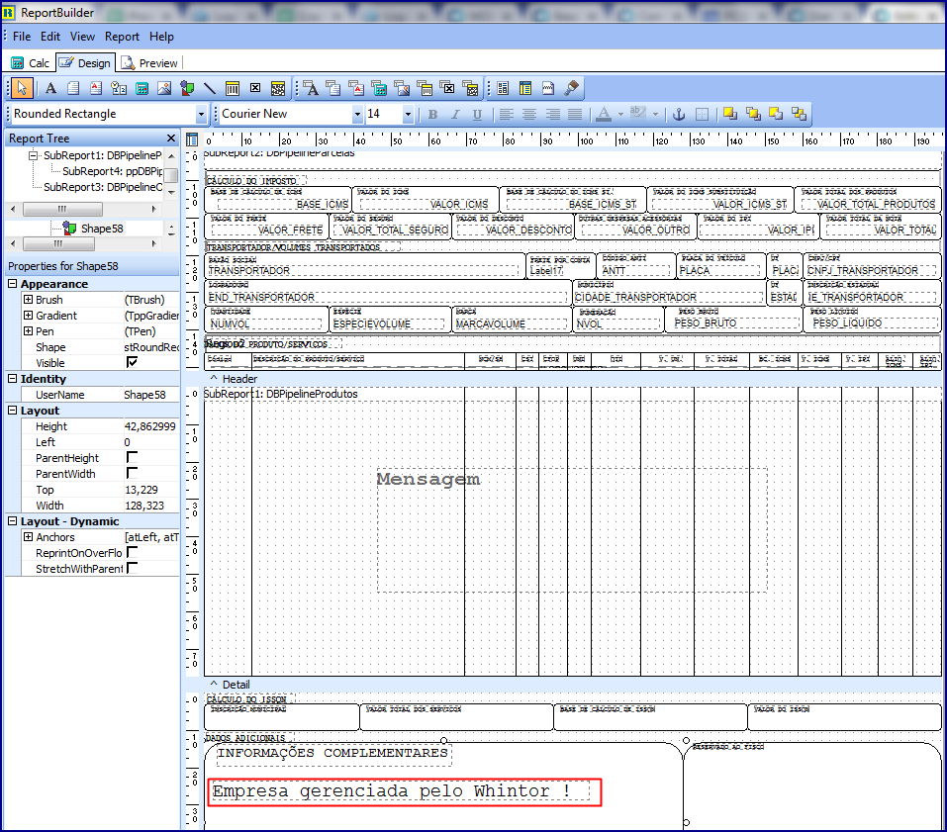Select the RichText component tool
The width and height of the screenshot is (947, 832).
[96, 88]
